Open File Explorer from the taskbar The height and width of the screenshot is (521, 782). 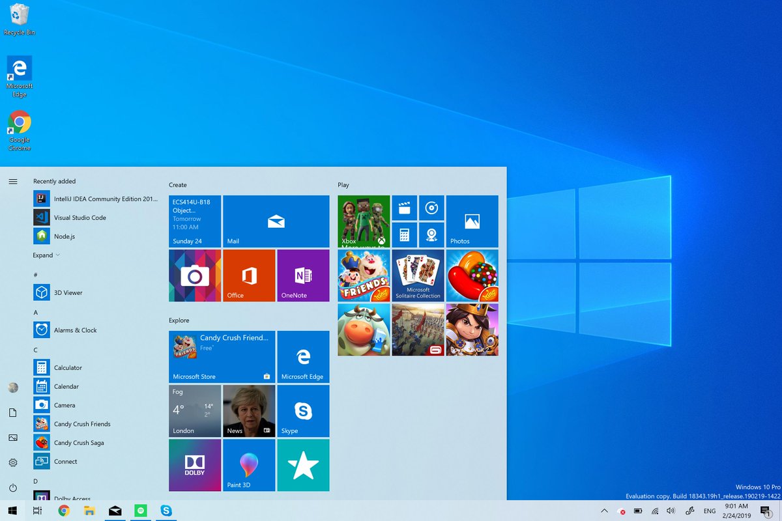tap(90, 511)
